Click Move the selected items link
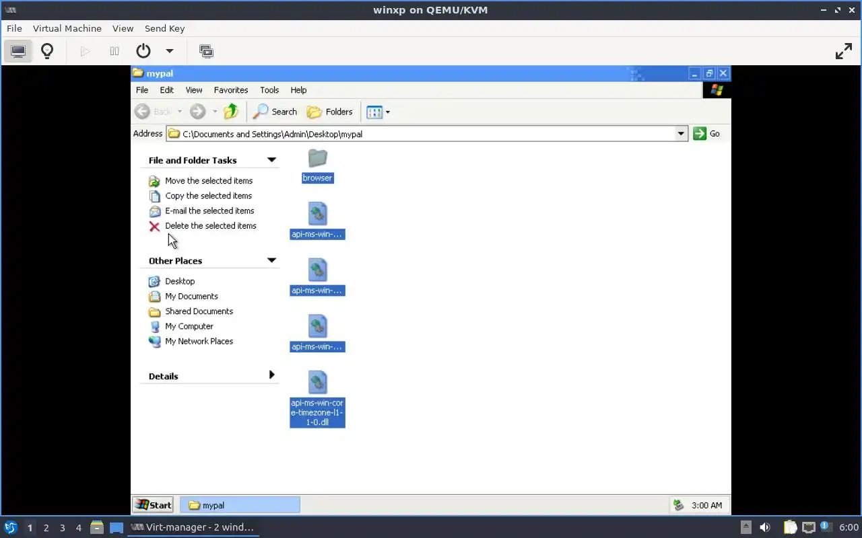 [209, 181]
